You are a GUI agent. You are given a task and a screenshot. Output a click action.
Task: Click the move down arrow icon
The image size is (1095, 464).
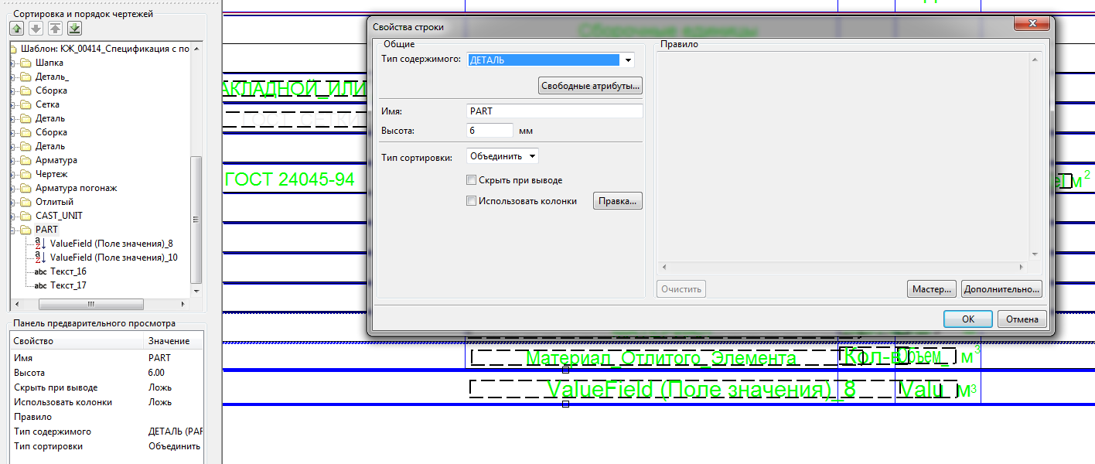click(36, 29)
